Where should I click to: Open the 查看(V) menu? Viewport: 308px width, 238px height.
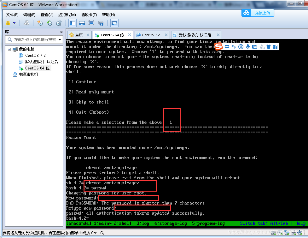coord(47,15)
